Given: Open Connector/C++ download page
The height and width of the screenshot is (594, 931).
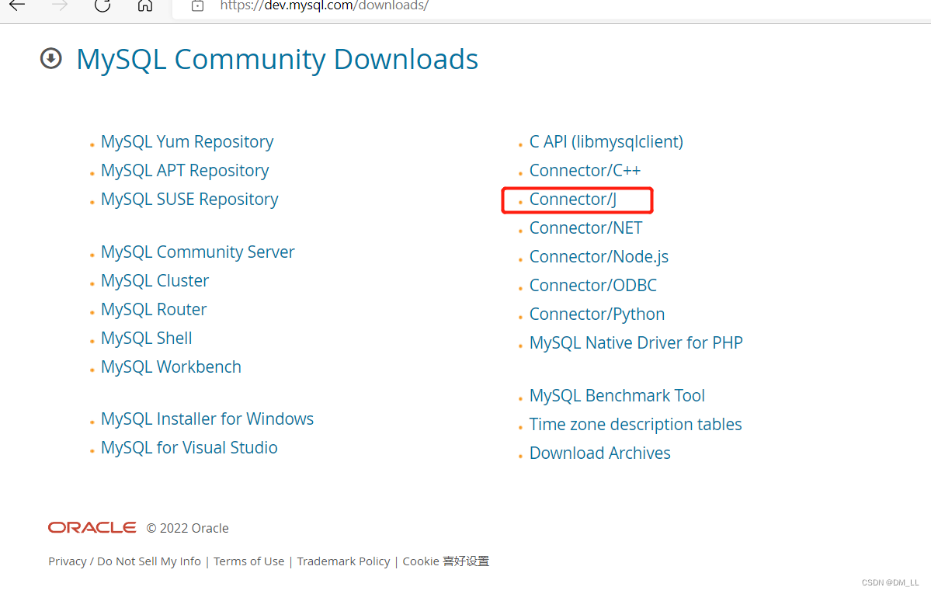Looking at the screenshot, I should point(585,171).
